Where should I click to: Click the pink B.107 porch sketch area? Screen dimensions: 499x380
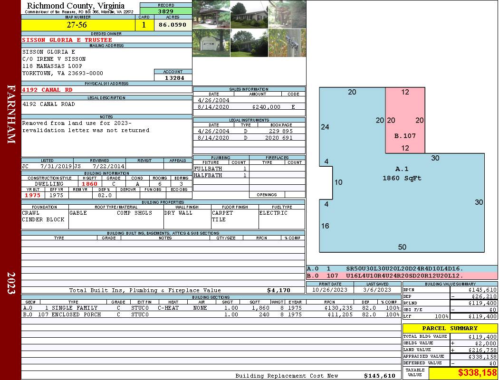click(405, 128)
